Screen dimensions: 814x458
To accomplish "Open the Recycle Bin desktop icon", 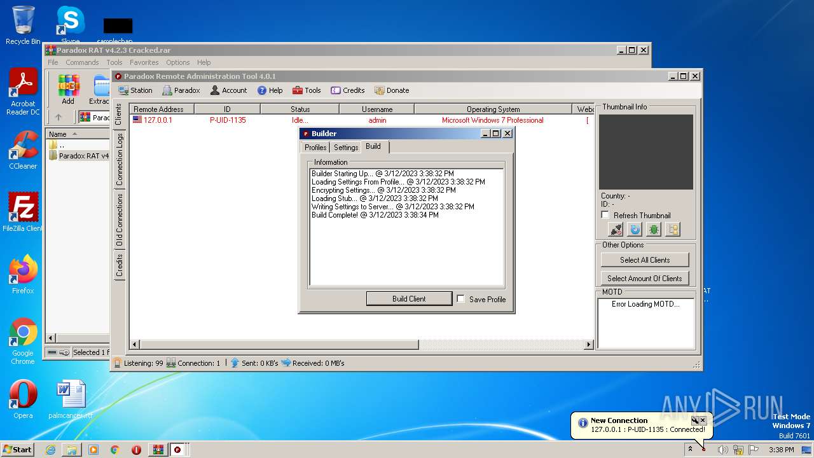I will coord(23,25).
